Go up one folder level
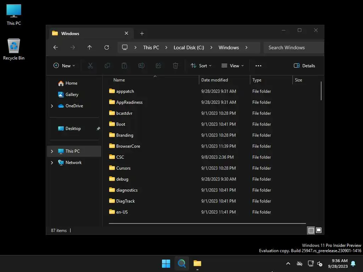 [x=90, y=47]
